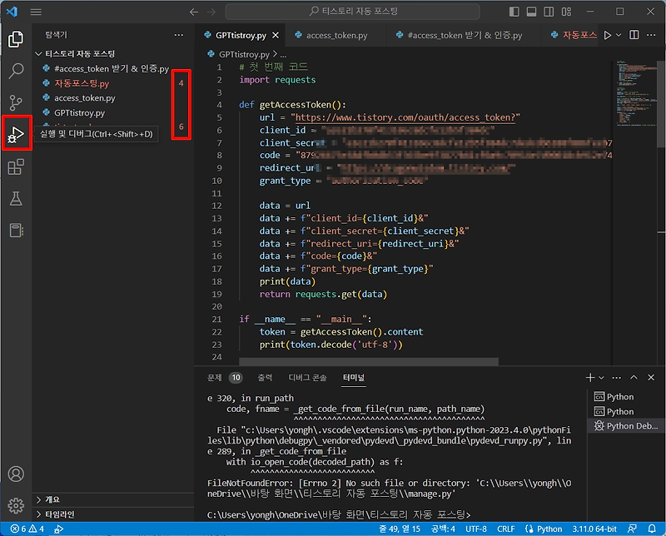
Task: Expand the 타임라인 timeline section
Action: click(x=57, y=515)
